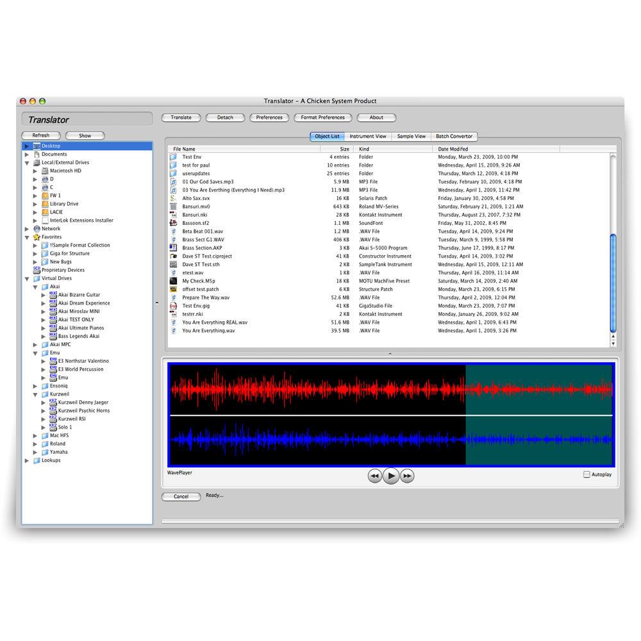Click the Akai Bizarre Guitar drive icon
Viewport: 641px width, 641px height.
(x=53, y=295)
